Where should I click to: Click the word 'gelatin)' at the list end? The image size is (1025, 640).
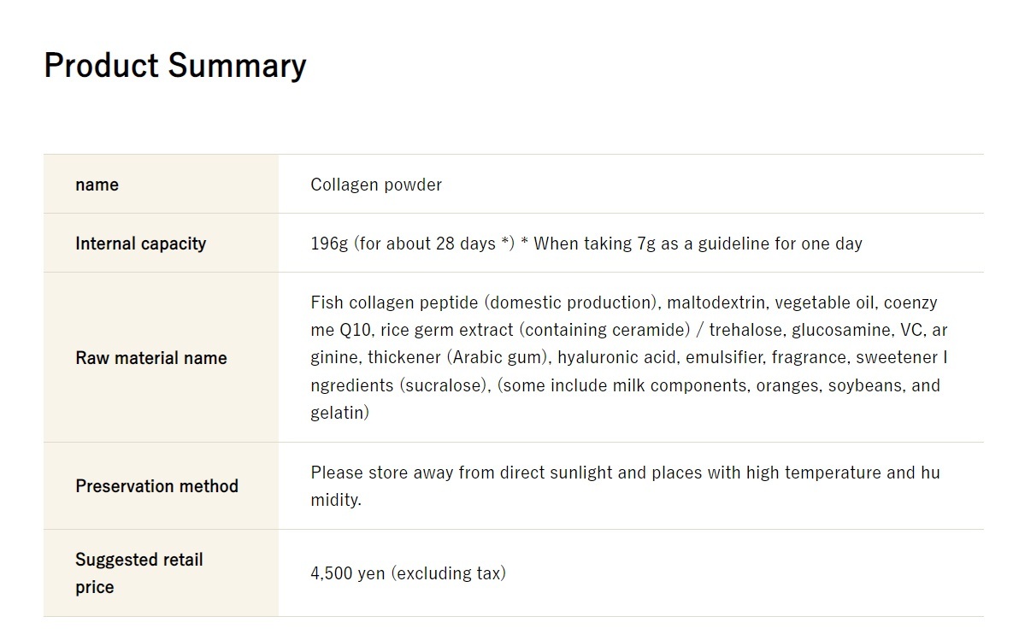(x=340, y=413)
